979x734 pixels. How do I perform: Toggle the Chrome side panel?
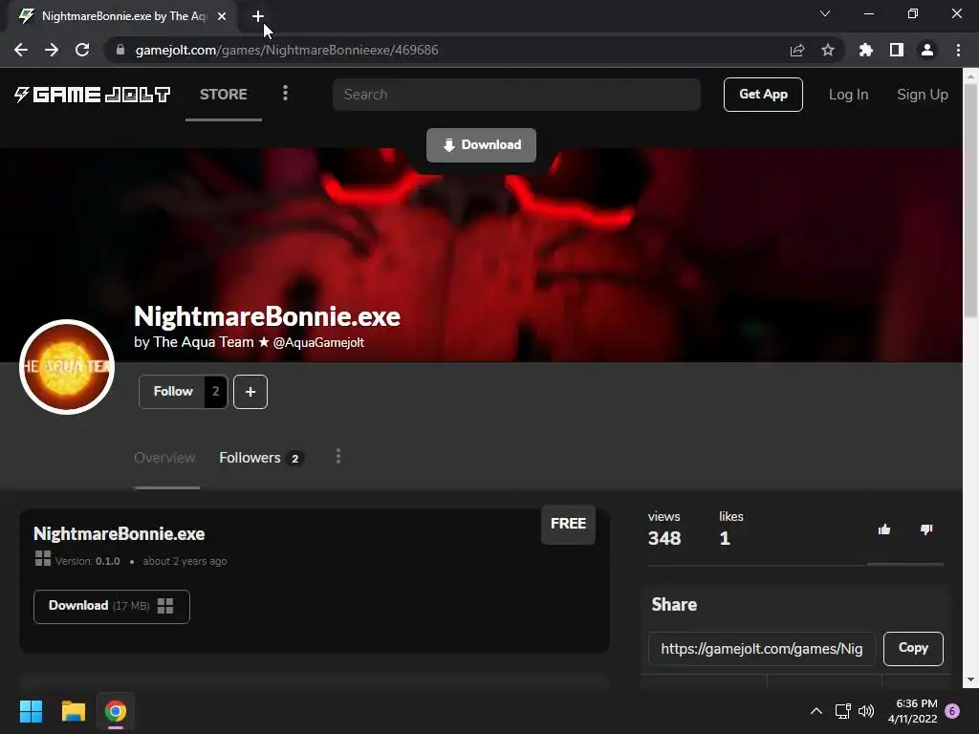(x=897, y=50)
